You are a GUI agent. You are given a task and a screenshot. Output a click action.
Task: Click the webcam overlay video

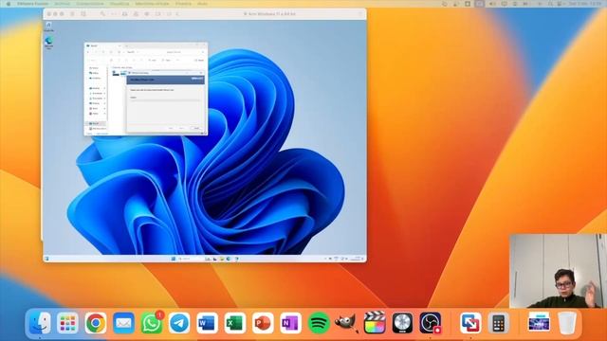point(558,271)
